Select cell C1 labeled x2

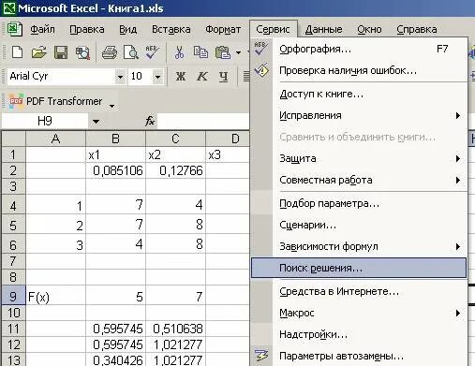(x=175, y=154)
